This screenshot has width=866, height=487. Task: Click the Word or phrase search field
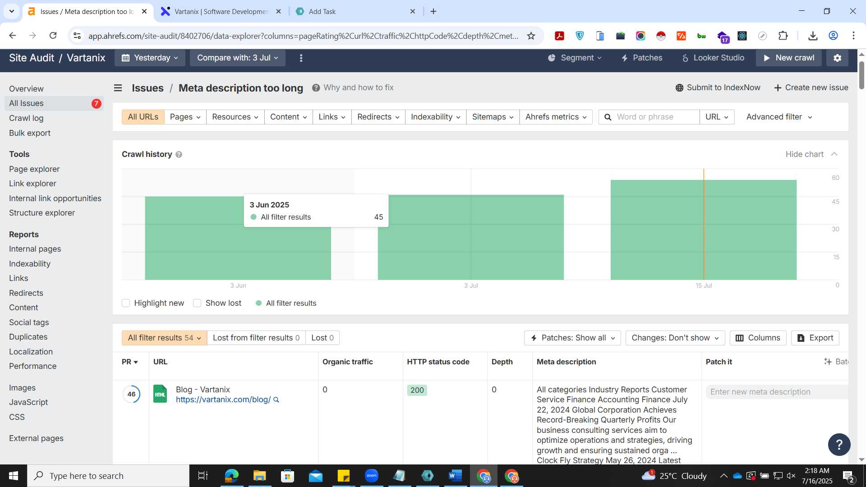click(x=649, y=117)
